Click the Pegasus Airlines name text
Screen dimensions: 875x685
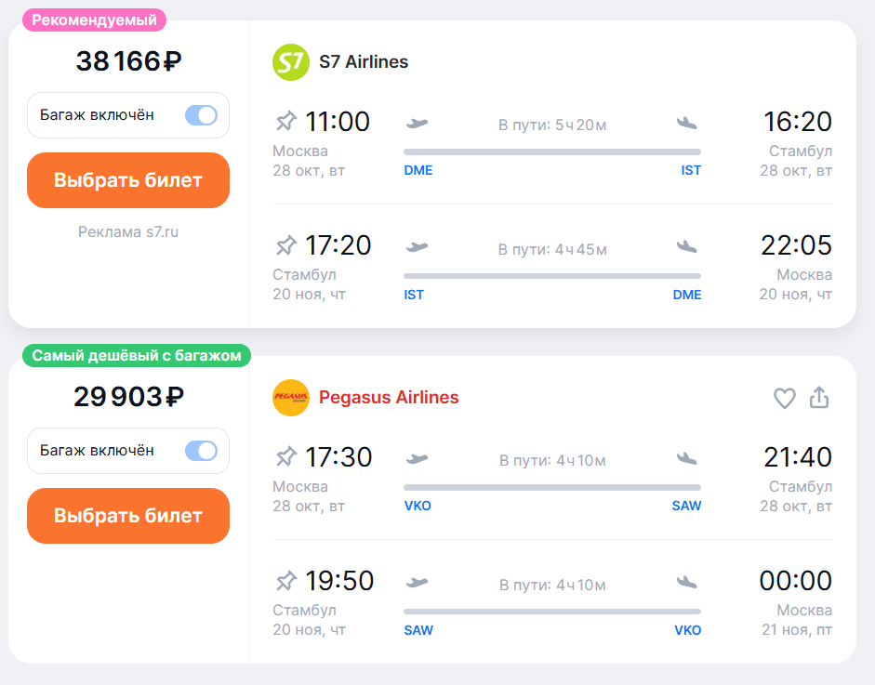point(389,397)
